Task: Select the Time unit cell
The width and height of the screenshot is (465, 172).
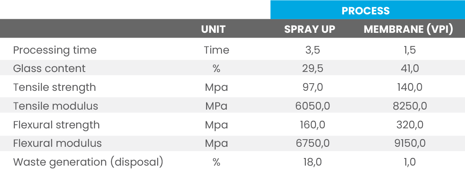Action: (x=216, y=50)
